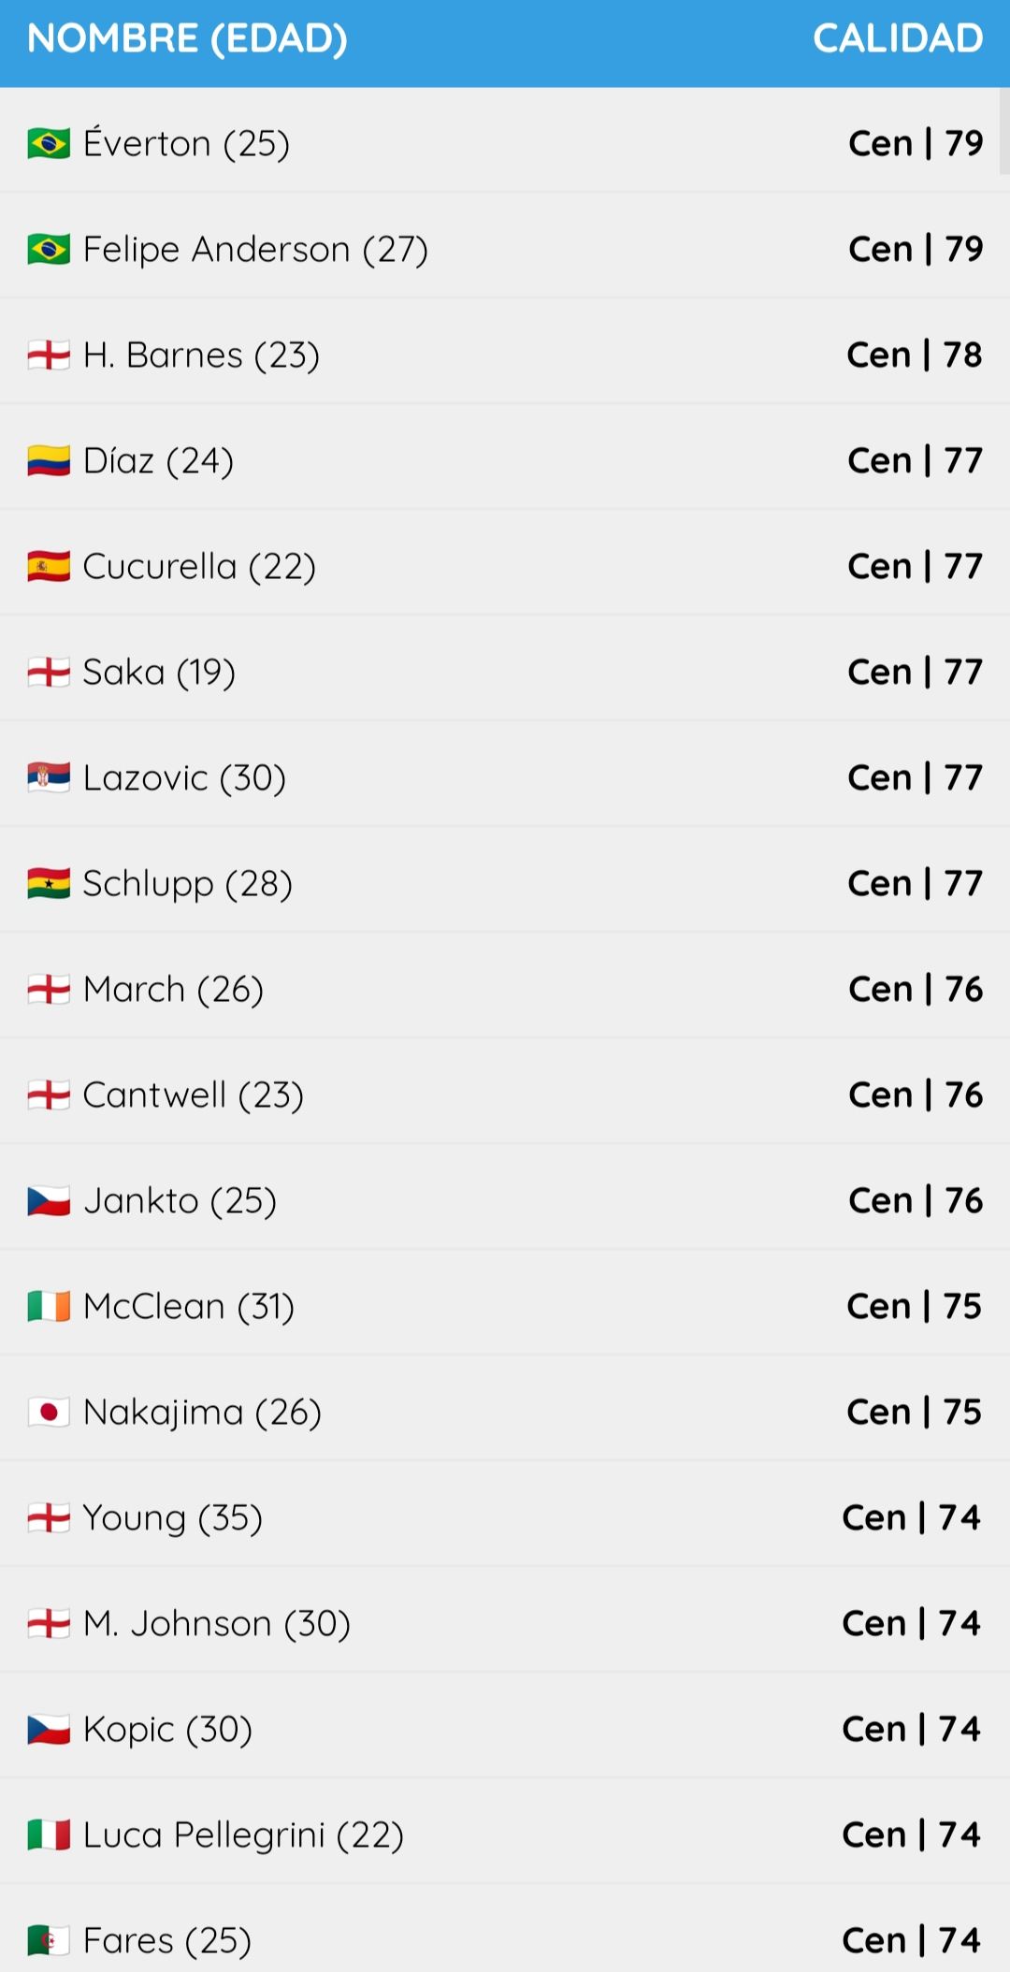Tap the Ghana flag beside Schlupp
1010x1972 pixels.
49,884
